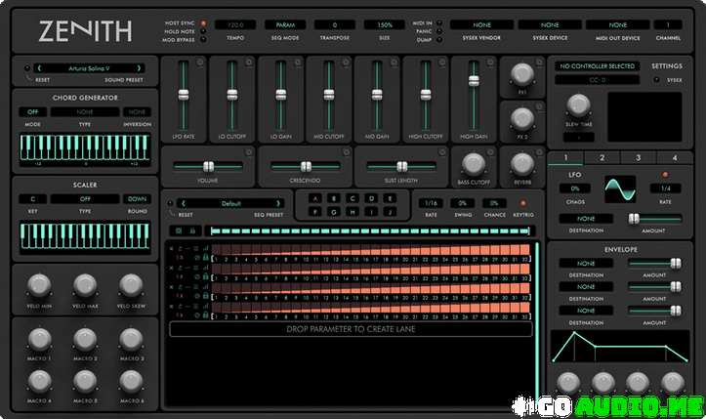Open the Chord Generator Mode OFF dropdown
Image resolution: width=706 pixels, height=419 pixels.
pyautogui.click(x=32, y=111)
